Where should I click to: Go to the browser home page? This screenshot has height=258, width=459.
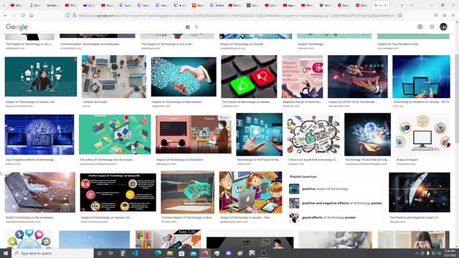[x=32, y=15]
